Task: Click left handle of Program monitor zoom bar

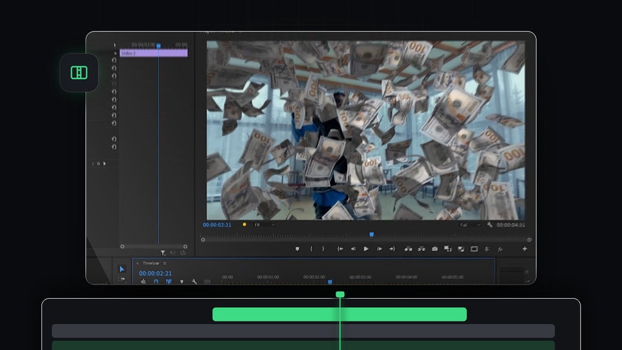Action: (x=203, y=240)
